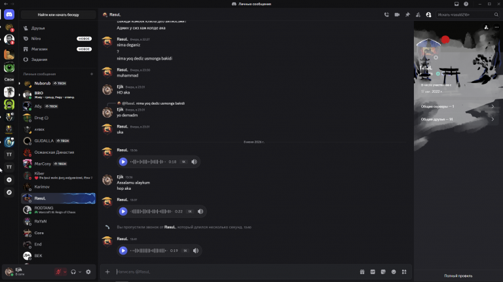Open the emoji picker
The width and height of the screenshot is (503, 282).
point(394,272)
